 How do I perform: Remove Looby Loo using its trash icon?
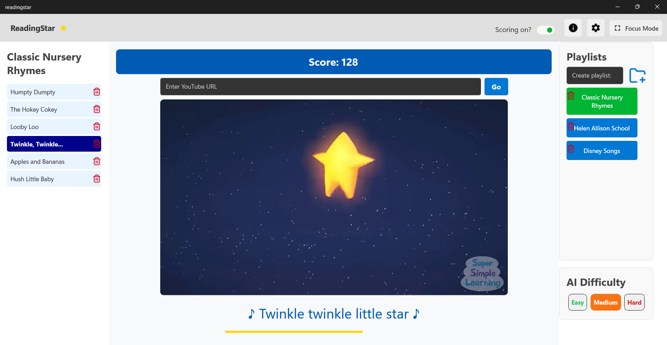(x=97, y=127)
